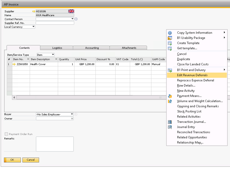Expand the Item/Service Type dropdown
The image size is (230, 169).
click(53, 55)
